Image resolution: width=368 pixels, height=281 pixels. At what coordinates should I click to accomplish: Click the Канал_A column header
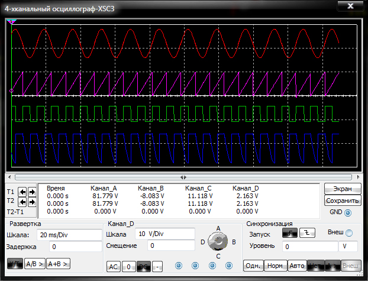tap(104, 188)
